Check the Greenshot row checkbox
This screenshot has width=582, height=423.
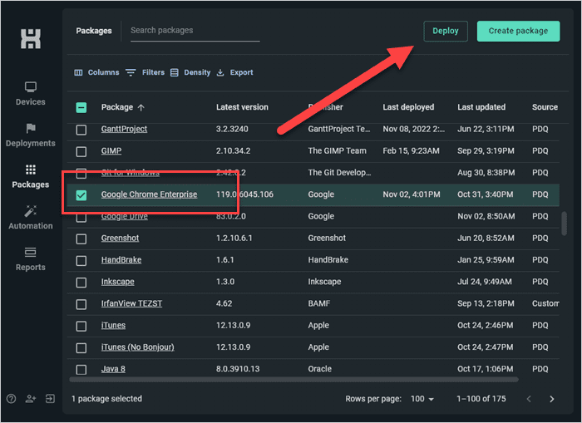pyautogui.click(x=81, y=239)
